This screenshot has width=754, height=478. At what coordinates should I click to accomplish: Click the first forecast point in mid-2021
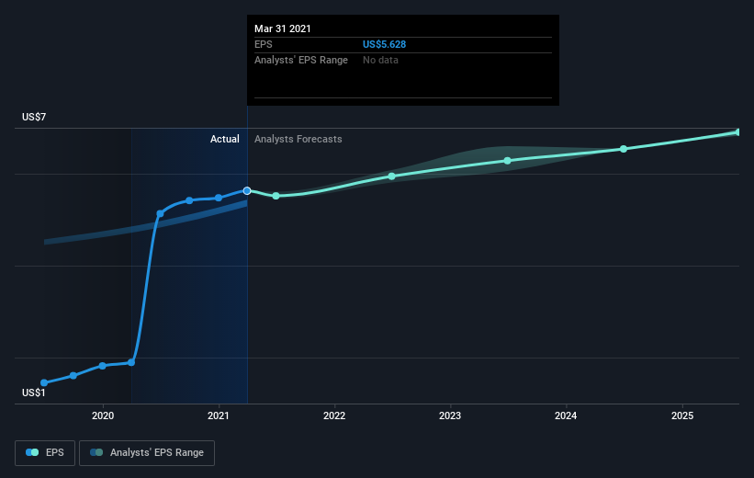point(276,196)
